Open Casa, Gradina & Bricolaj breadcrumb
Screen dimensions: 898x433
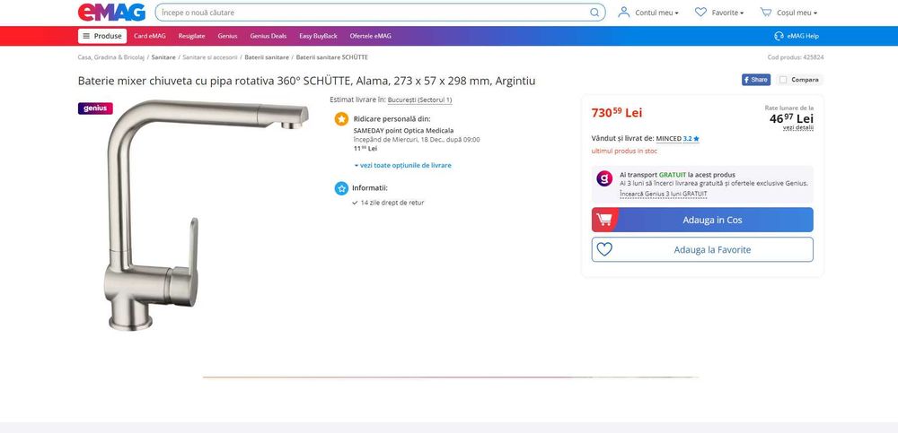111,57
